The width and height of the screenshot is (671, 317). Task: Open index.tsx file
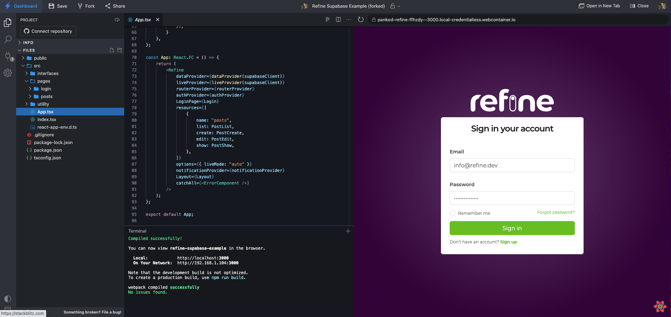tap(70, 120)
